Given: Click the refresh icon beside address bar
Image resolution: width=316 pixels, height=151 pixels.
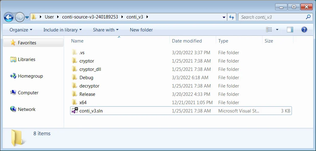Looking at the screenshot, I should pyautogui.click(x=232, y=17).
